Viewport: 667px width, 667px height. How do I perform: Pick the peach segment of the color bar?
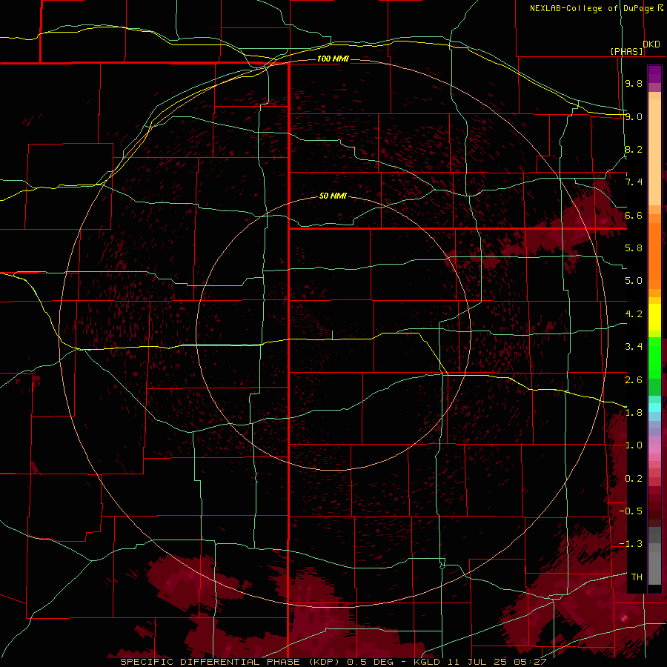[654, 149]
